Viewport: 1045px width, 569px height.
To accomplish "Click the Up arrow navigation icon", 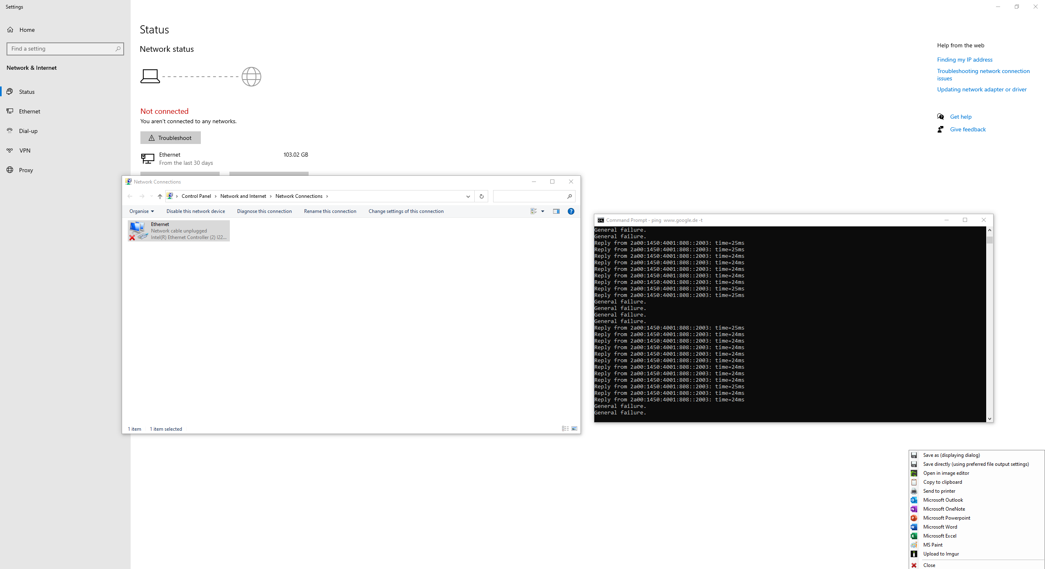I will pyautogui.click(x=160, y=196).
